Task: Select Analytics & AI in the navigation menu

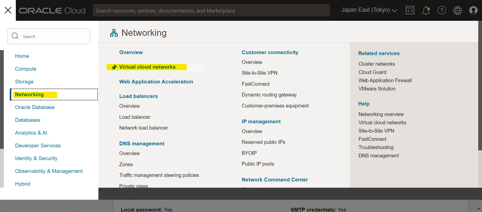Action: point(31,133)
